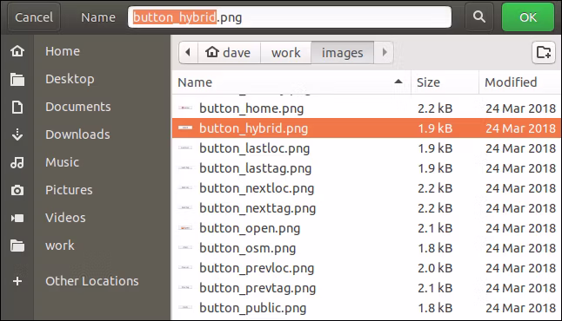
Task: Go to the images path segment
Action: pos(342,53)
